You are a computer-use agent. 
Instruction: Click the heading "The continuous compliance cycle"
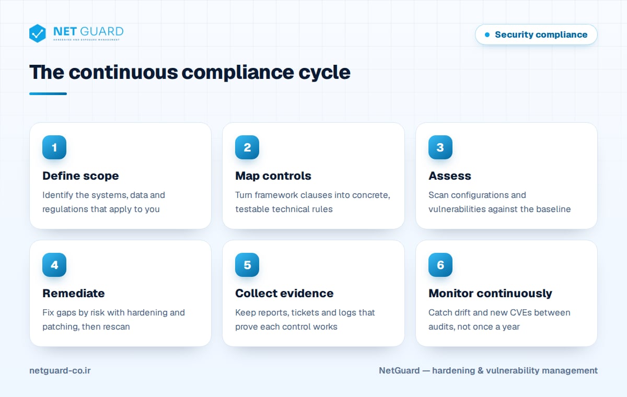click(x=190, y=72)
